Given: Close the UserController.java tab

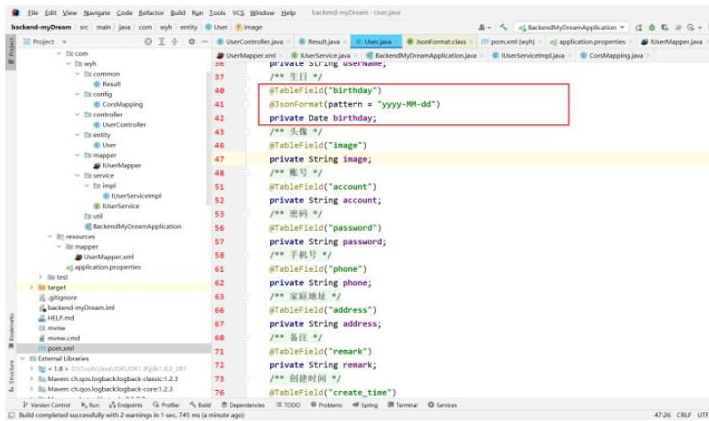Looking at the screenshot, I should 289,42.
